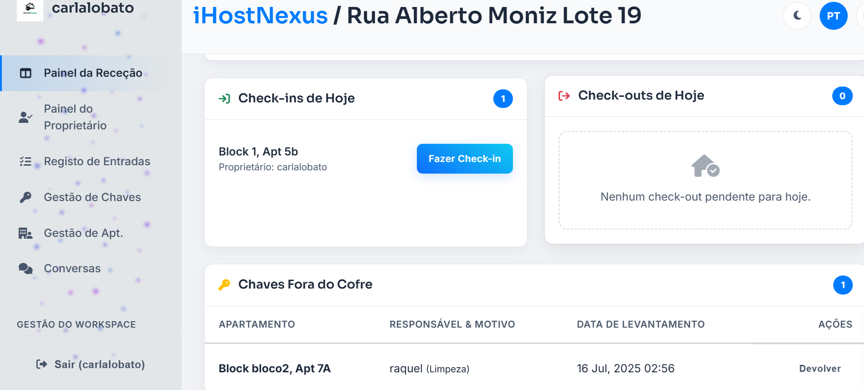Image resolution: width=864 pixels, height=390 pixels.
Task: Open the PT language selector
Action: point(834,15)
